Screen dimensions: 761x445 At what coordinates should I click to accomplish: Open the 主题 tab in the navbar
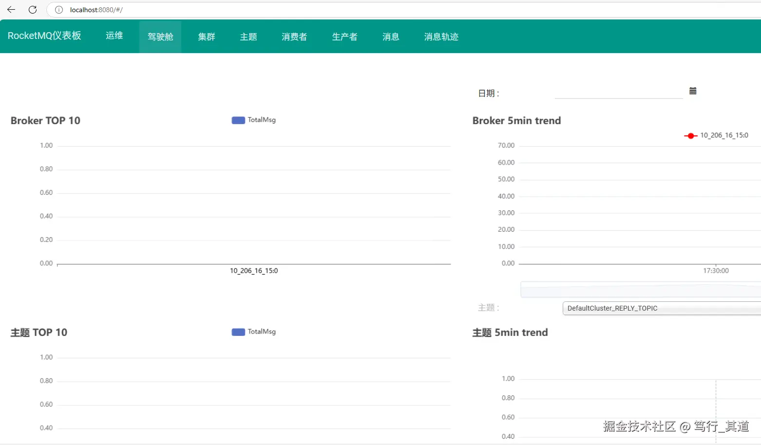point(248,37)
